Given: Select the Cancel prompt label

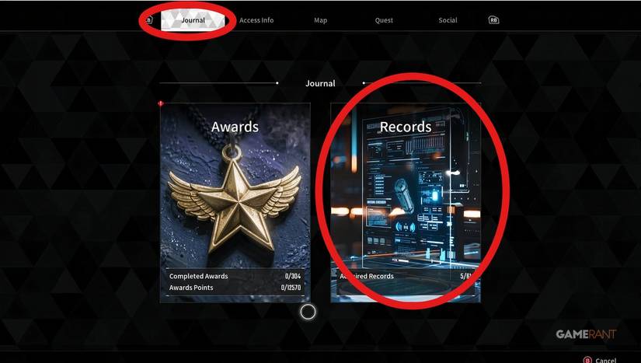Looking at the screenshot, I should point(606,360).
